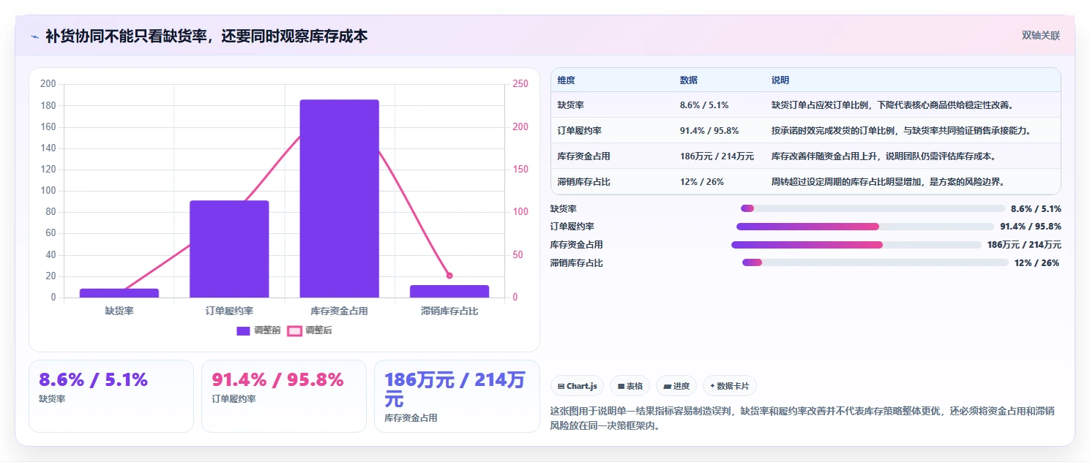
Task: Click the table cell 186万元 / 214万元
Action: pos(717,156)
